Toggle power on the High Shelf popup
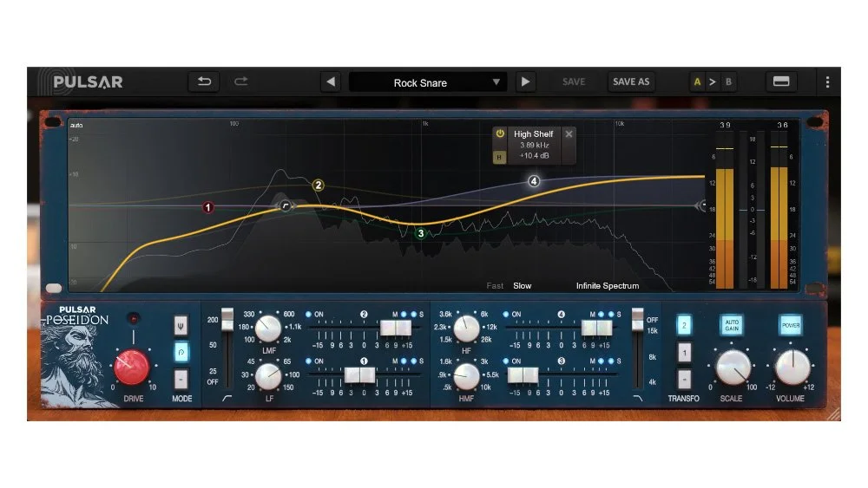 pos(500,133)
